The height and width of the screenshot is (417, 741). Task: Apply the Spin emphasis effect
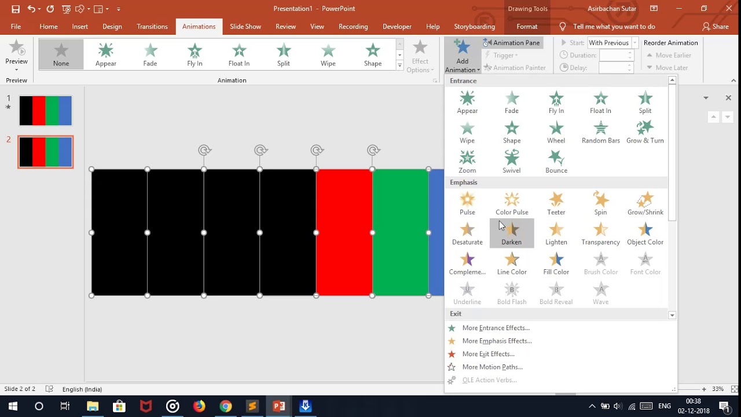point(600,204)
